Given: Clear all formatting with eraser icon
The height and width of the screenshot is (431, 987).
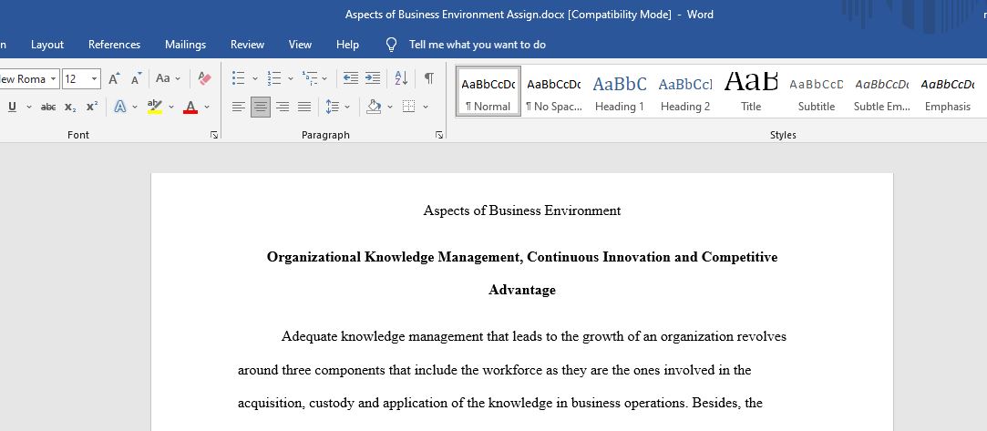Looking at the screenshot, I should pyautogui.click(x=204, y=78).
